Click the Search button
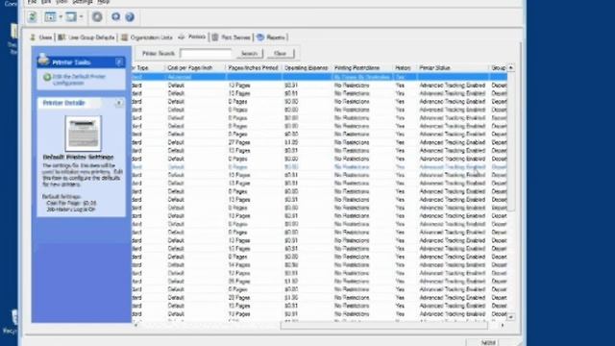615x346 pixels. point(250,54)
